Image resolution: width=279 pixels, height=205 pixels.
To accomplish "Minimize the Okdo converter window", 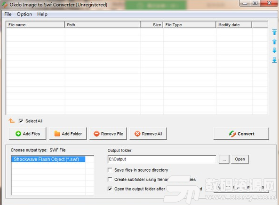I will coord(245,3).
